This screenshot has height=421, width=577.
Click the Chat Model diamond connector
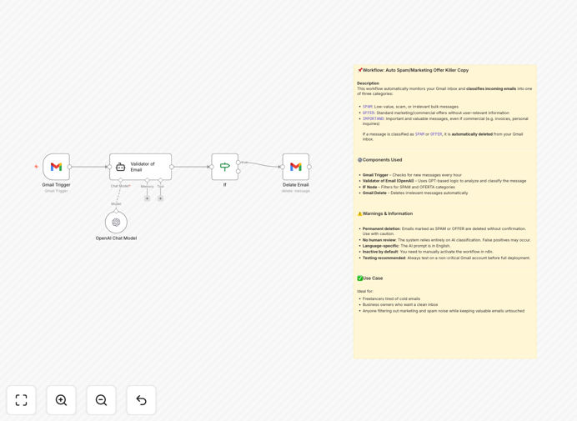pos(121,180)
